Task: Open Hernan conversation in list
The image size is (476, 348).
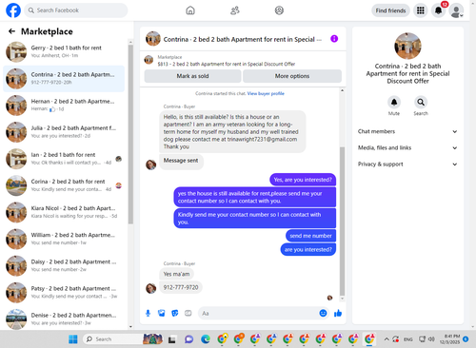Action: (64, 105)
